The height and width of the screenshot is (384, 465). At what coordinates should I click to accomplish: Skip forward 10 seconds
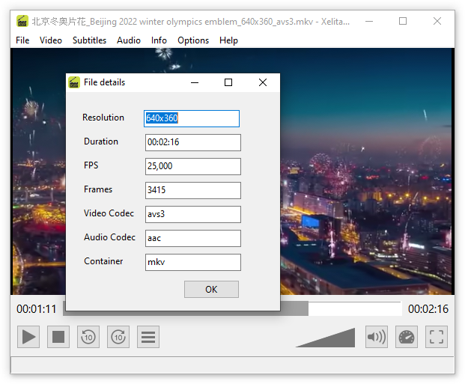click(x=118, y=337)
